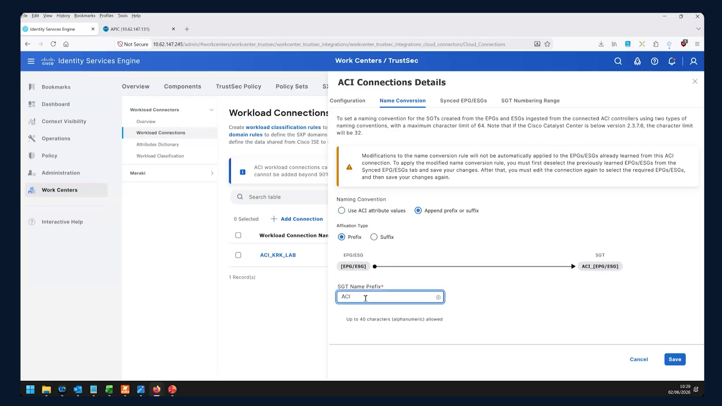Select Append prefix or suffix option
This screenshot has width=722, height=406.
pyautogui.click(x=418, y=211)
